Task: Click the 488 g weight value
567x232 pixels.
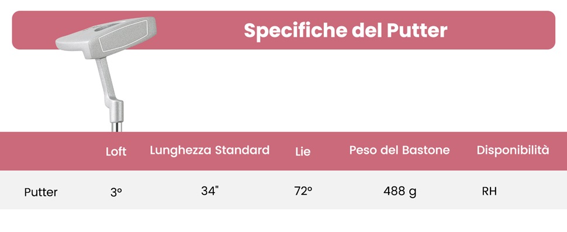Action: point(400,191)
